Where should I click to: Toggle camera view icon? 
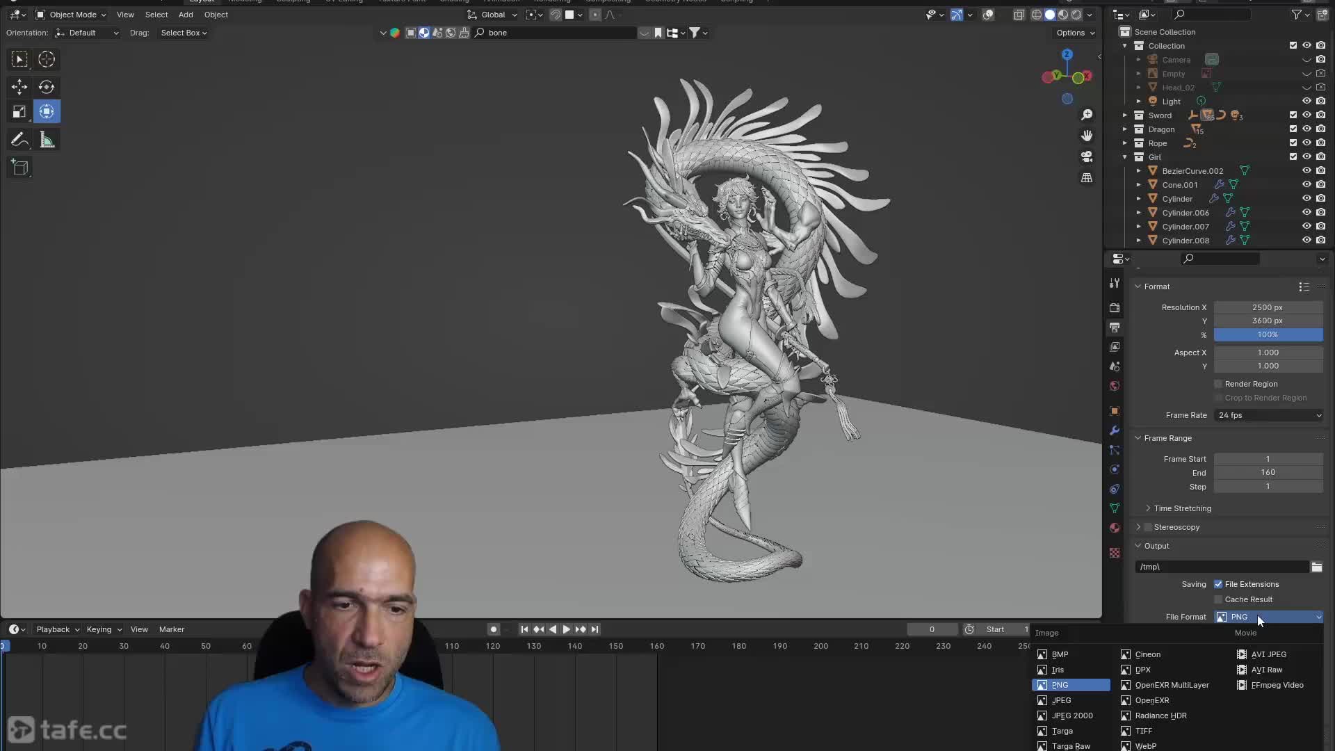1087,156
